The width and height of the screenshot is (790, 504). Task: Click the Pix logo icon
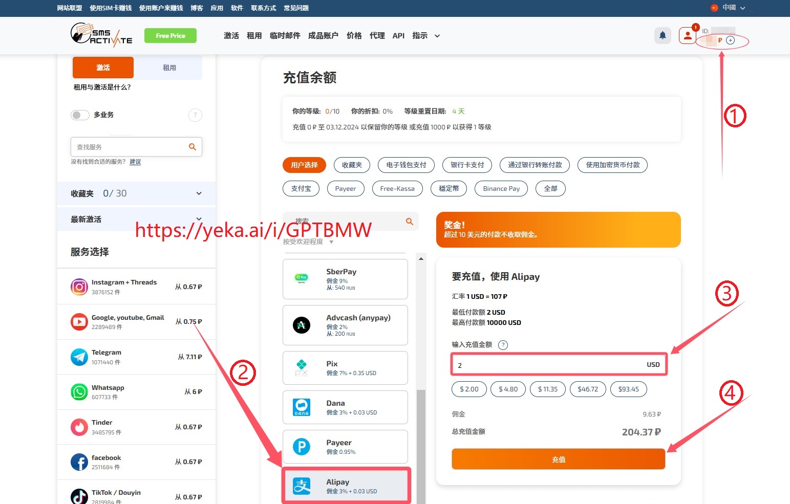click(302, 368)
